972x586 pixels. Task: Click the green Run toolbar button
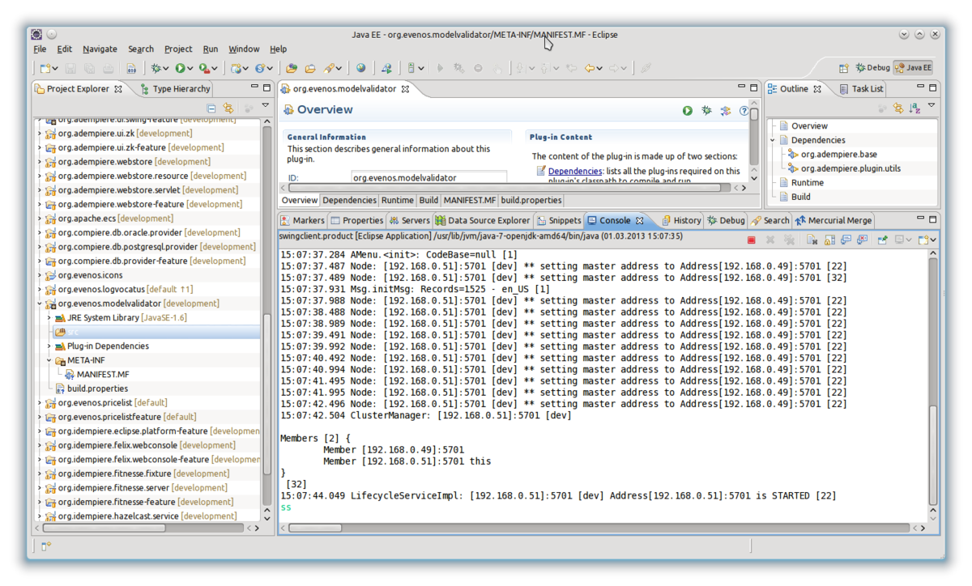[x=180, y=69]
